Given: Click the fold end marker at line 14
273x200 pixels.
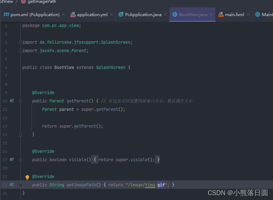Looking at the screenshot, I should 20,135.
